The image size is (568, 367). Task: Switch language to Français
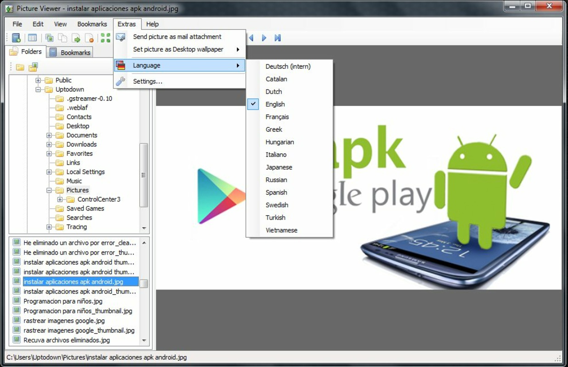coord(290,117)
